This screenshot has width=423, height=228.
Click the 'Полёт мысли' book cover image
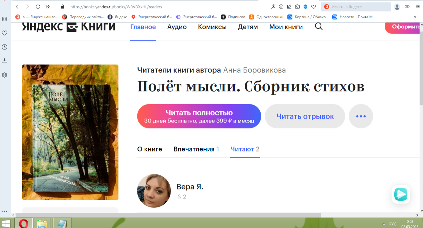tap(70, 132)
